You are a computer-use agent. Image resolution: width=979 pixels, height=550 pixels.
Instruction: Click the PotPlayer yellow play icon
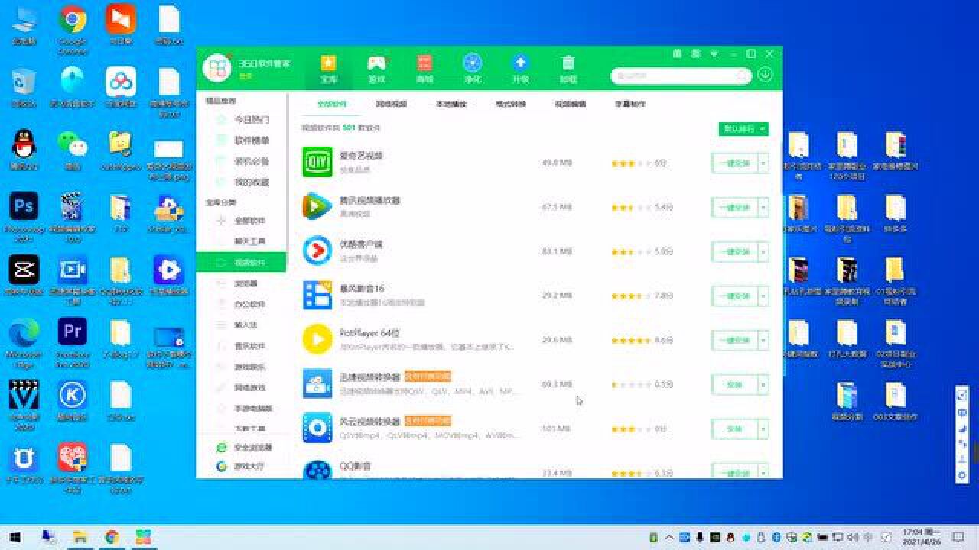317,339
